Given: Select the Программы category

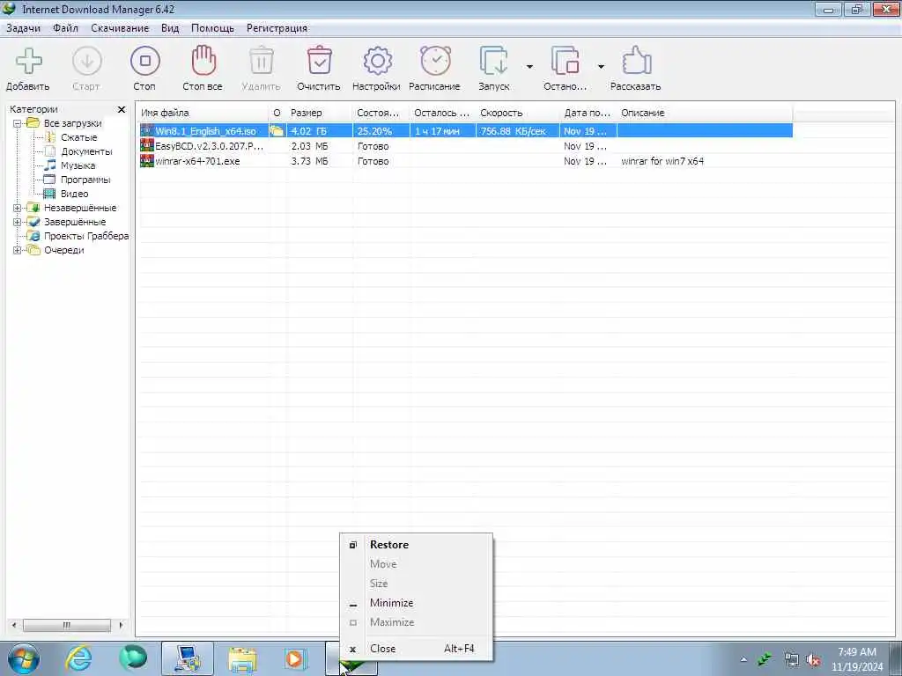Looking at the screenshot, I should (x=85, y=180).
